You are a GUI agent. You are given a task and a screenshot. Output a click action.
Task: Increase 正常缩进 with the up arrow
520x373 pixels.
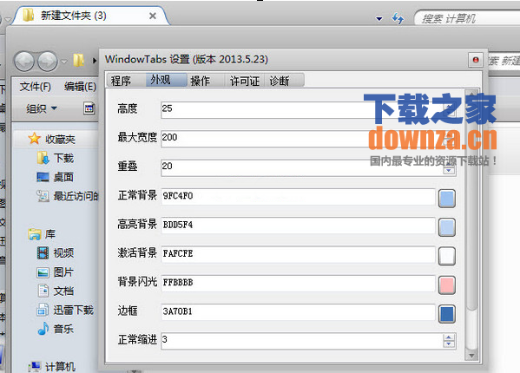[449, 337]
